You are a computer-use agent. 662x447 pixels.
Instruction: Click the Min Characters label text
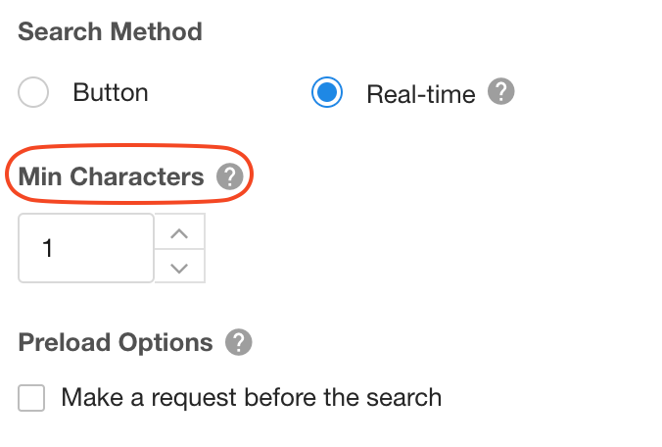pos(111,177)
